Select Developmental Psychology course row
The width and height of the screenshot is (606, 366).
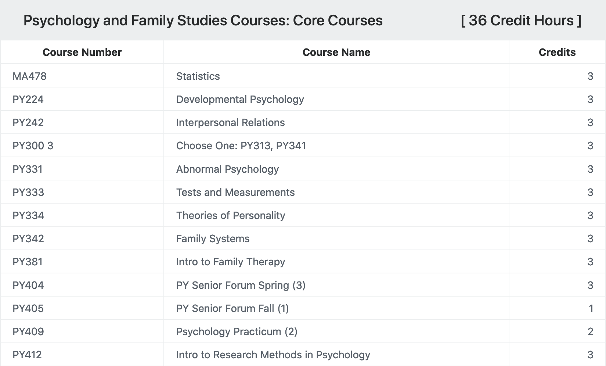(303, 99)
